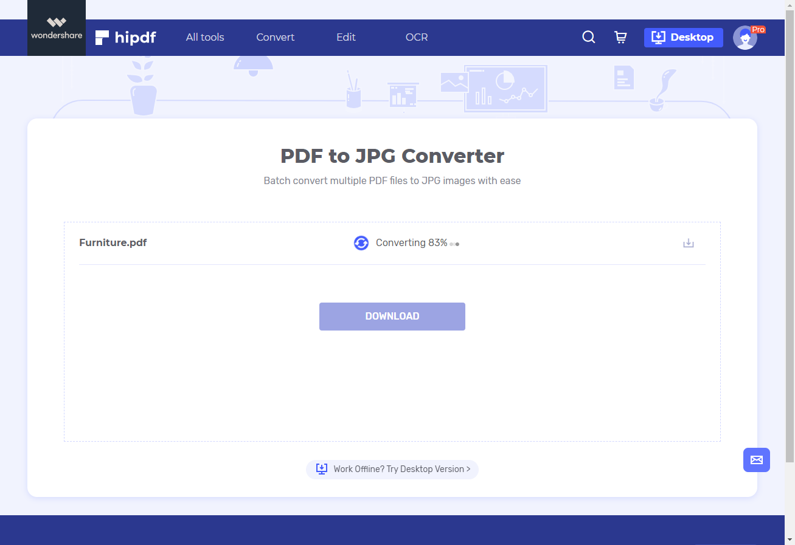Image resolution: width=795 pixels, height=545 pixels.
Task: Click the DOWNLOAD button
Action: point(392,316)
